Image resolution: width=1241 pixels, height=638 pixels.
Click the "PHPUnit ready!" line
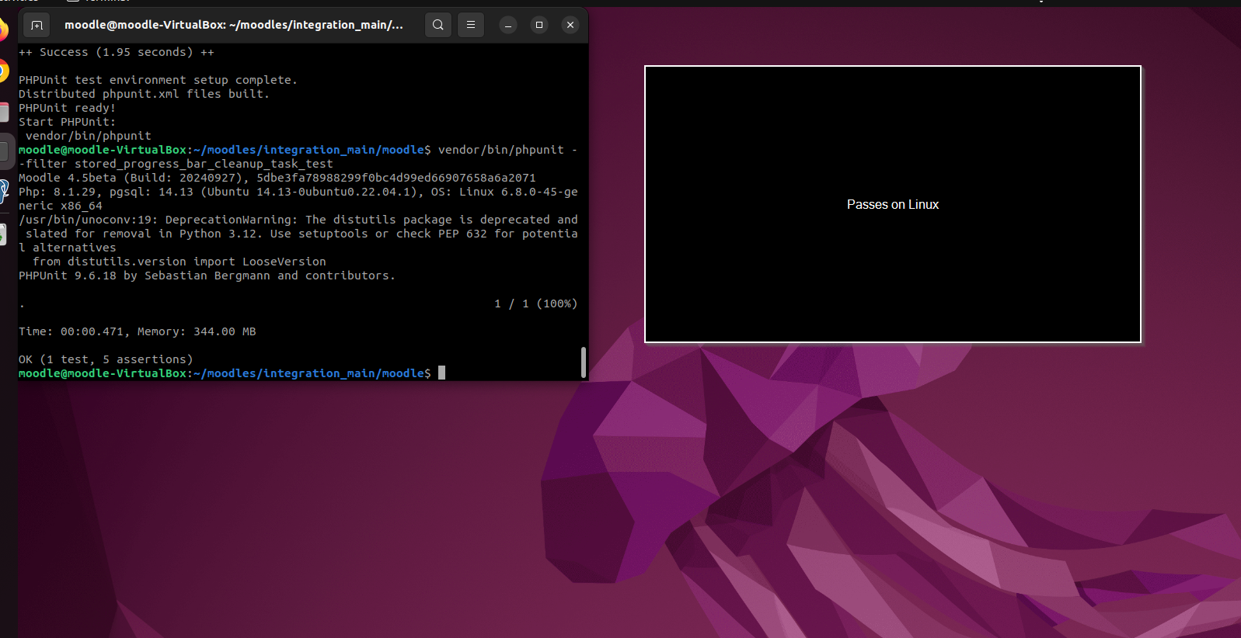(67, 108)
